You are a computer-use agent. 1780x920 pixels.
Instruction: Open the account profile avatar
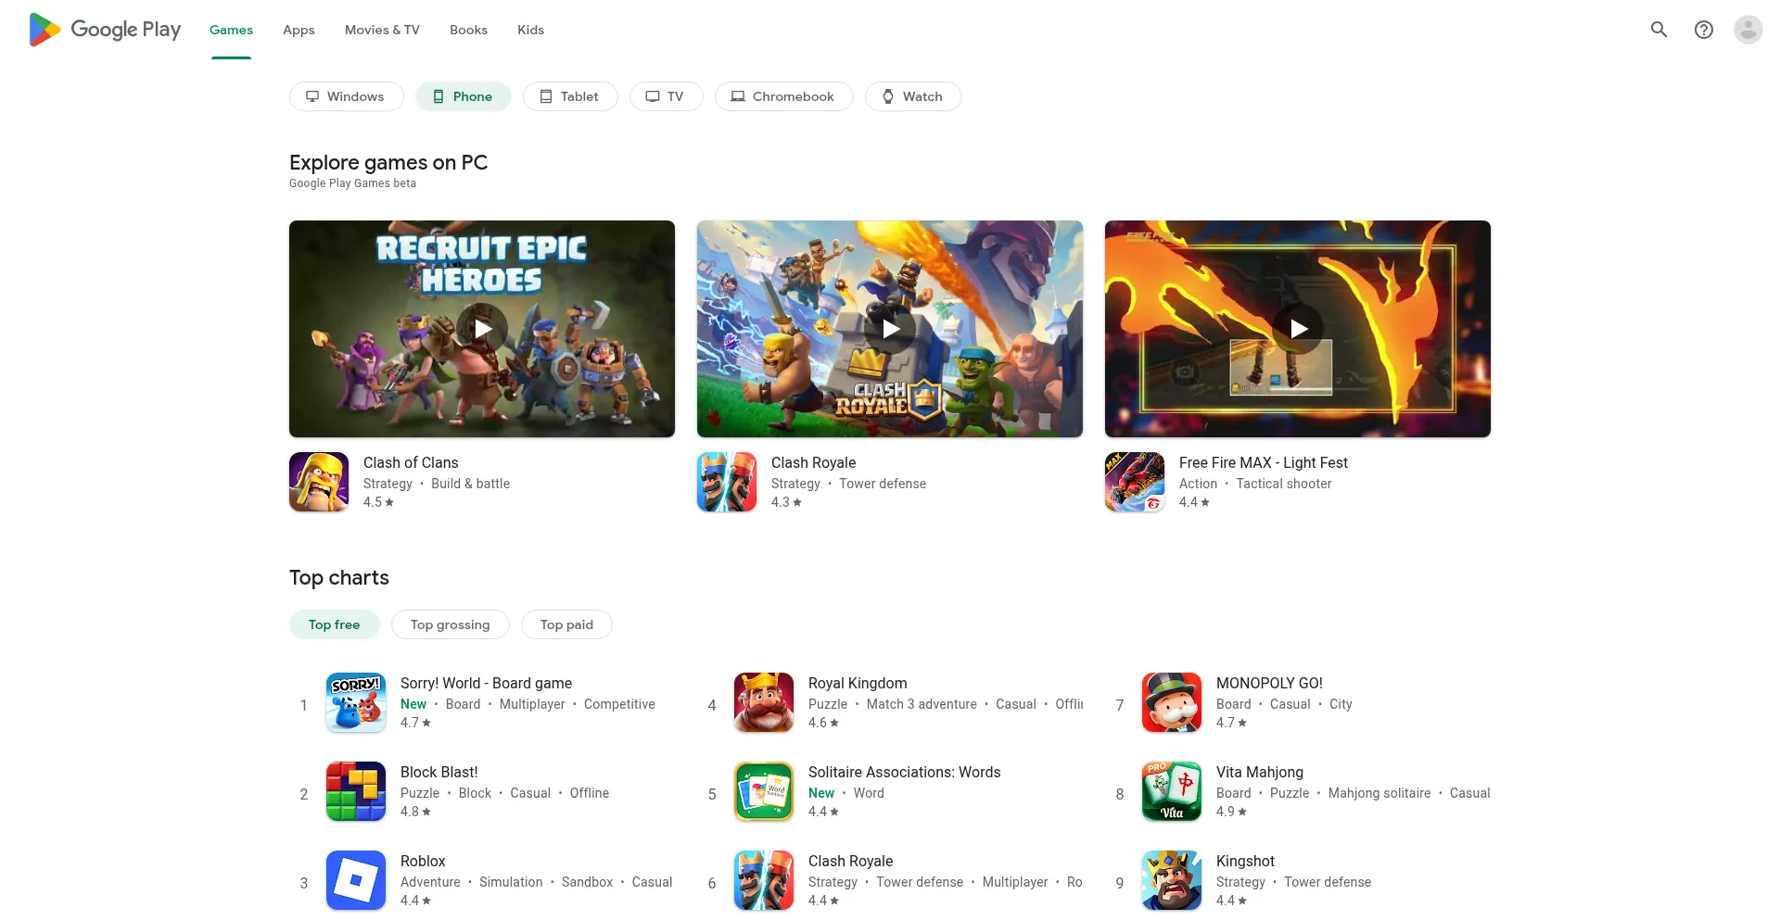point(1748,30)
